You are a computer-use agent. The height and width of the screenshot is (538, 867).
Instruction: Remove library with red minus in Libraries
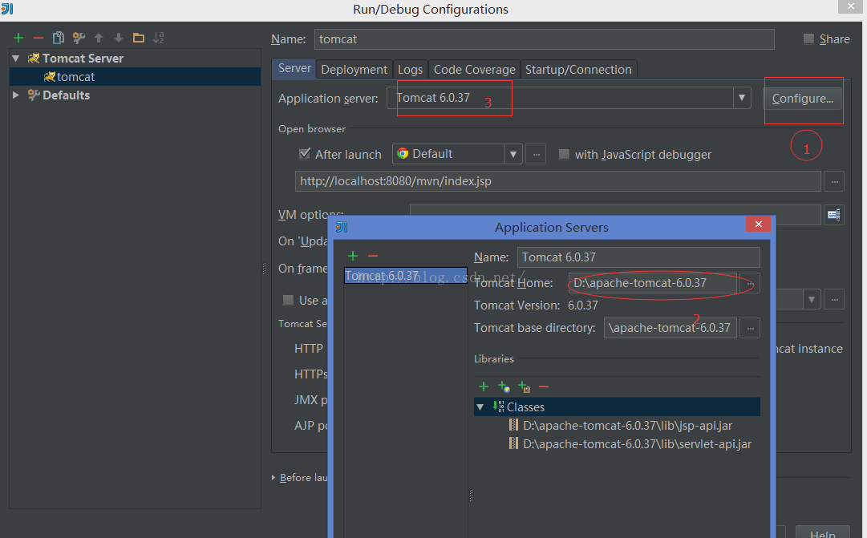click(544, 386)
